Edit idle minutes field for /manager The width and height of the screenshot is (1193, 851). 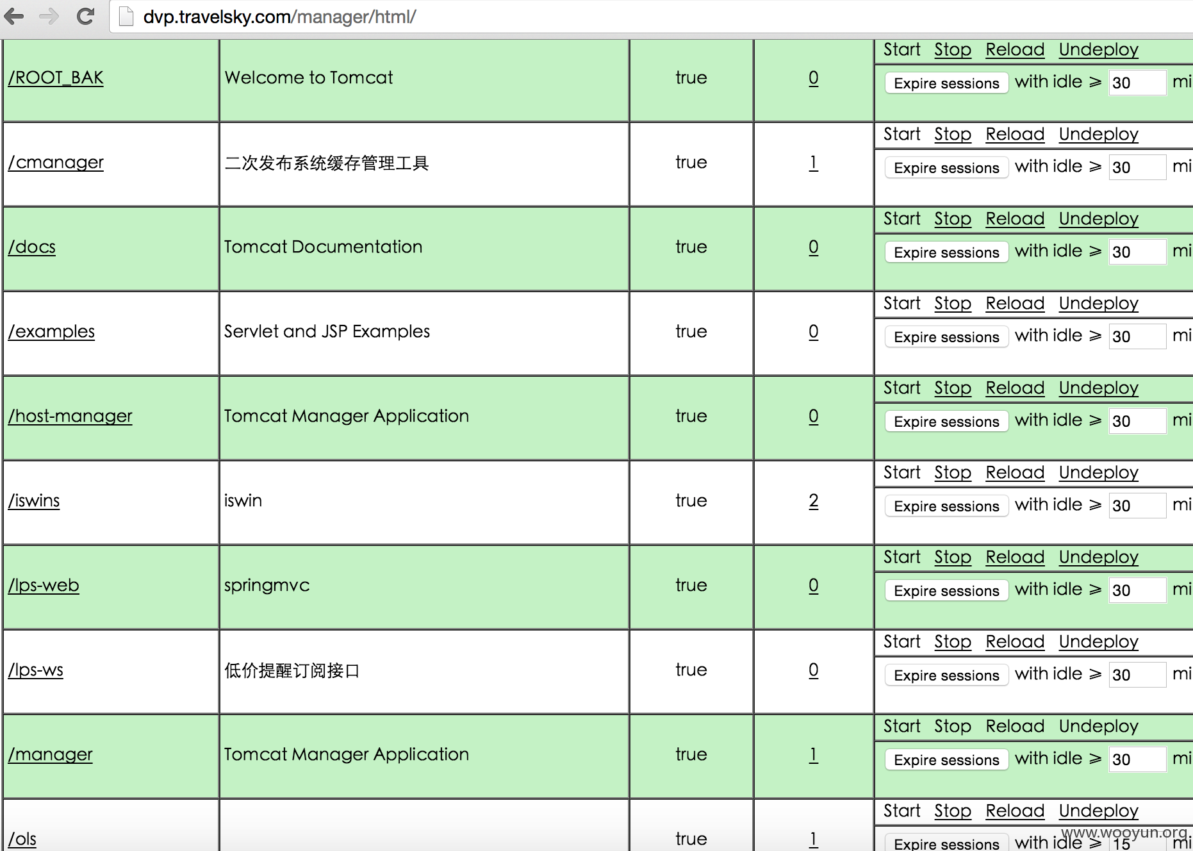point(1137,759)
